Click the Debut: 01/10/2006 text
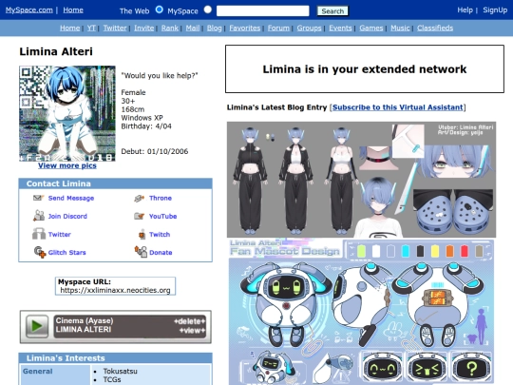Image resolution: width=513 pixels, height=385 pixels. 155,151
